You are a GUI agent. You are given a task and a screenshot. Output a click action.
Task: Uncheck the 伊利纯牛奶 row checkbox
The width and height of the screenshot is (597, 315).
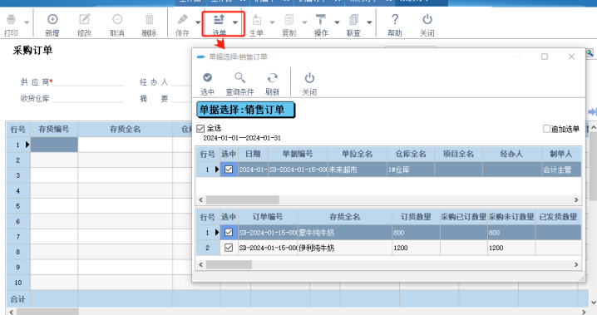tap(229, 248)
